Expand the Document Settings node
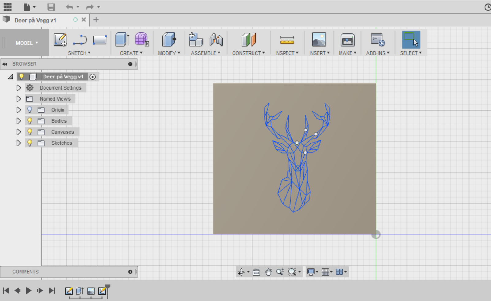 click(18, 88)
